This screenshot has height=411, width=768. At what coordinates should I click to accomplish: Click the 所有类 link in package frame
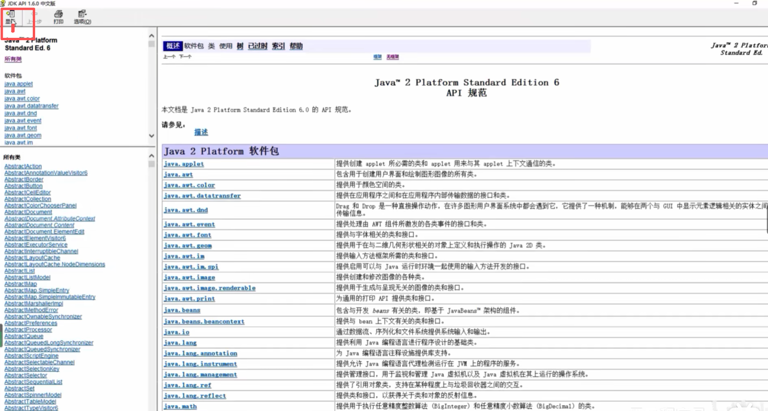tap(13, 59)
